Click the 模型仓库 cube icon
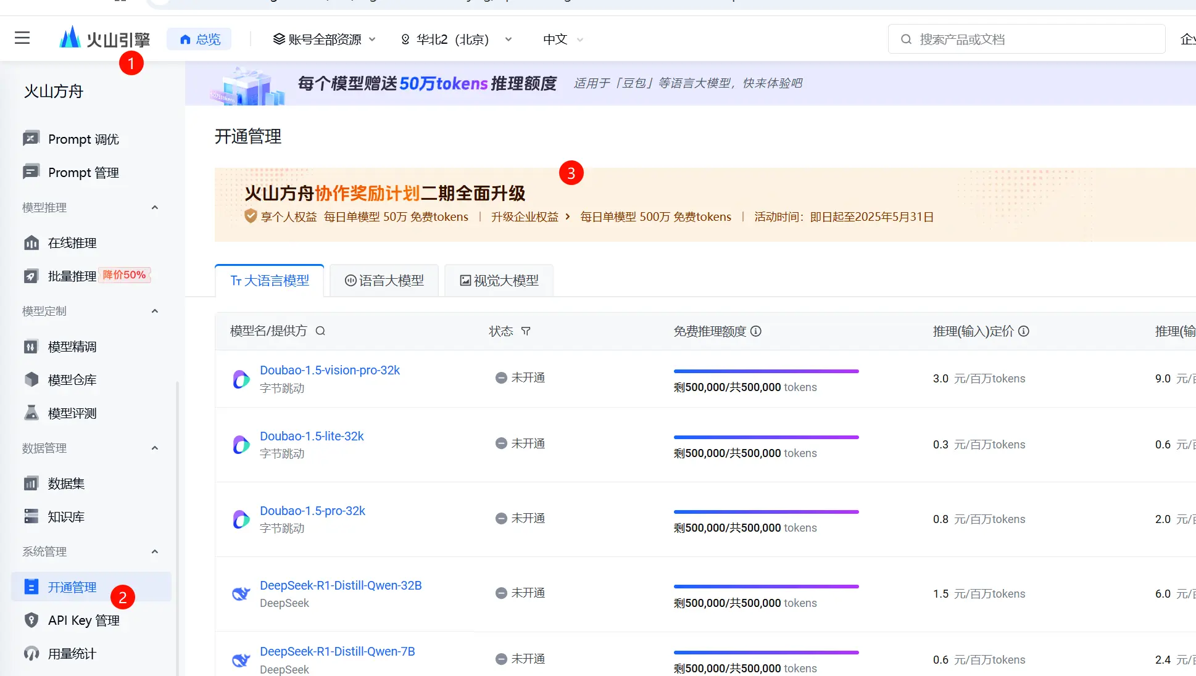1196x676 pixels. tap(31, 380)
